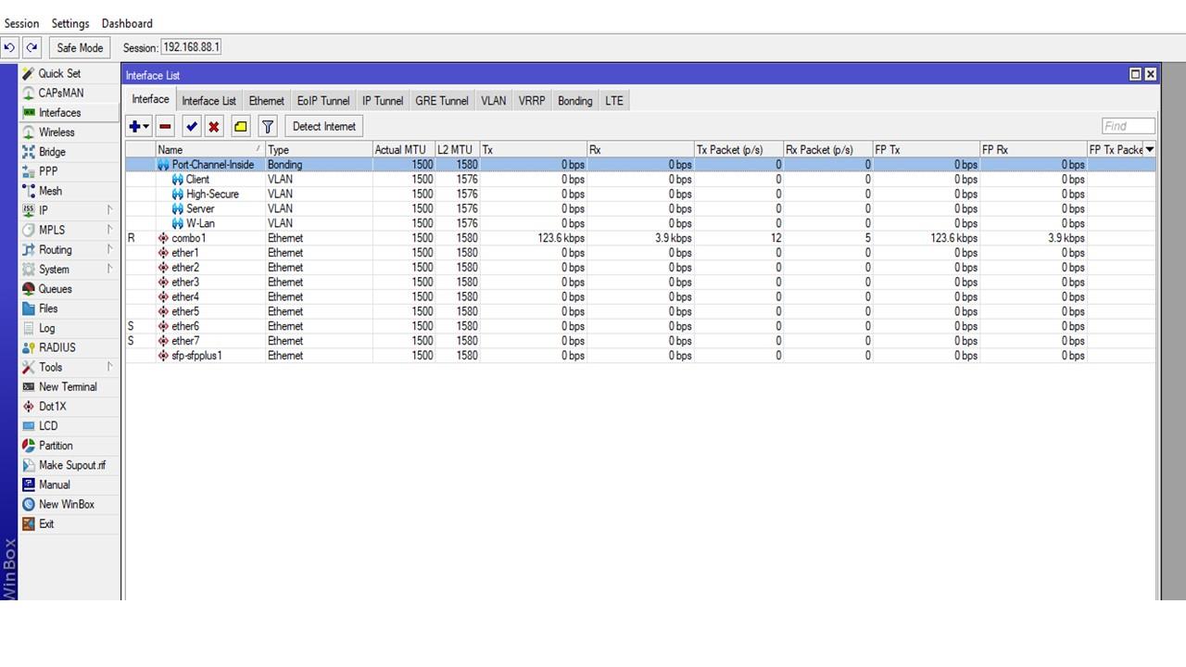This screenshot has width=1186, height=667.
Task: Switch to Ethernet tab
Action: [x=266, y=101]
